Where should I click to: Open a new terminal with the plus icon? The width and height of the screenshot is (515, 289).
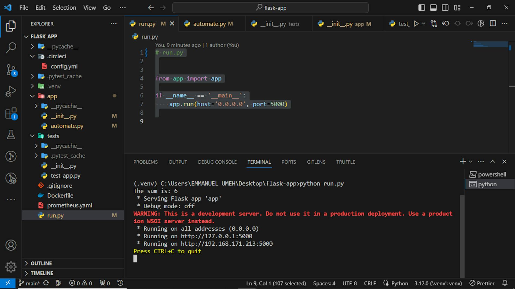pos(462,162)
